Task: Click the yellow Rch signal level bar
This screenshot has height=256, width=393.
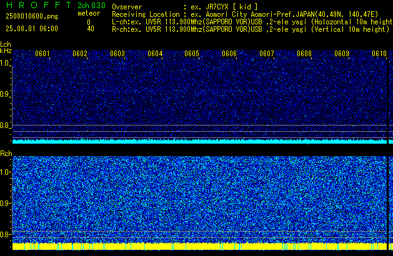Action: point(199,246)
